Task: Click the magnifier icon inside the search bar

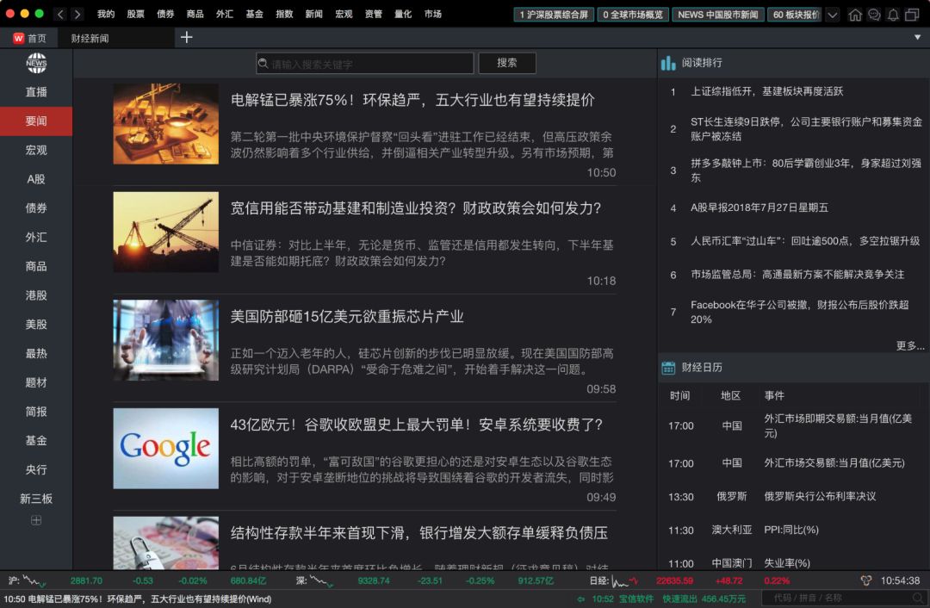Action: coord(262,63)
